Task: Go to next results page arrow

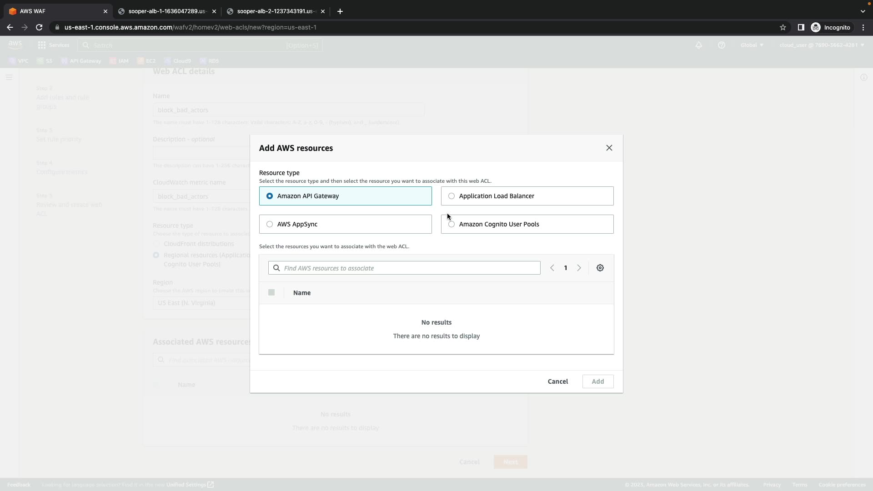Action: click(x=579, y=268)
